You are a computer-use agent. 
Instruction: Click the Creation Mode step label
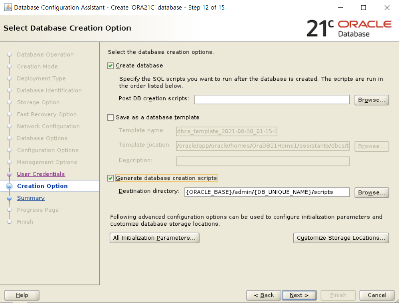pyautogui.click(x=38, y=66)
